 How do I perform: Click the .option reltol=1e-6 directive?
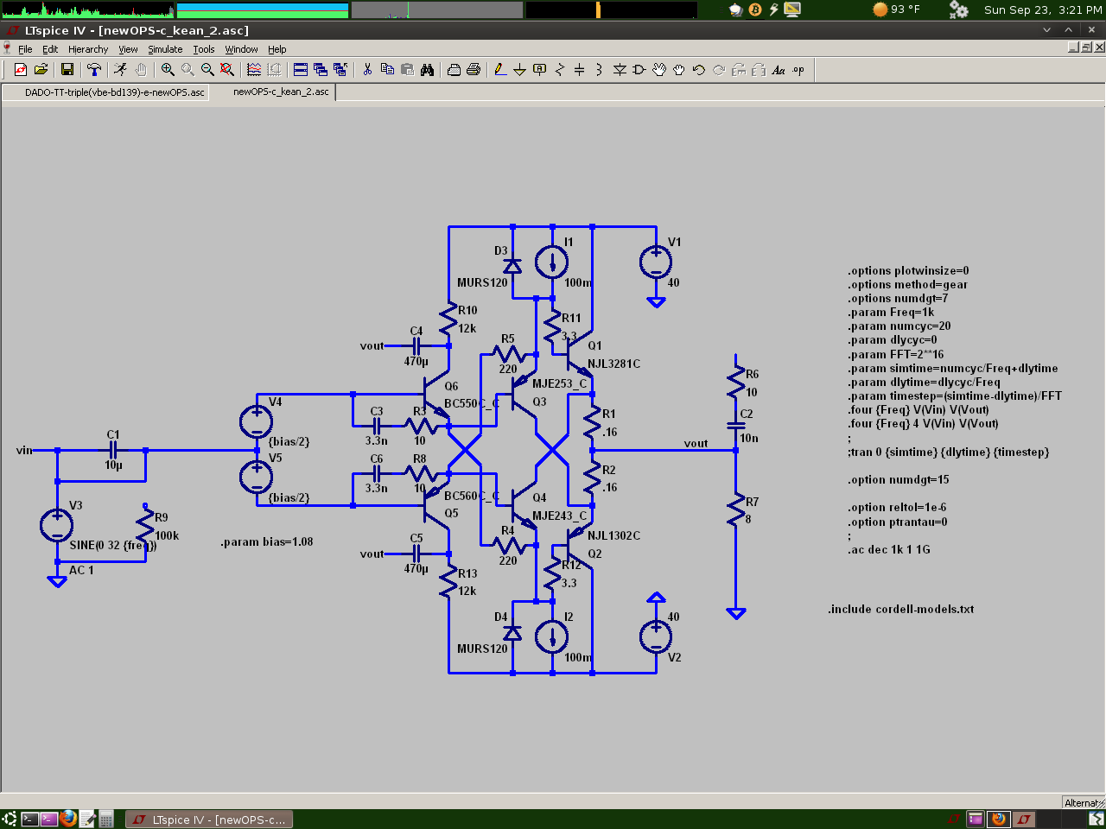(x=897, y=508)
